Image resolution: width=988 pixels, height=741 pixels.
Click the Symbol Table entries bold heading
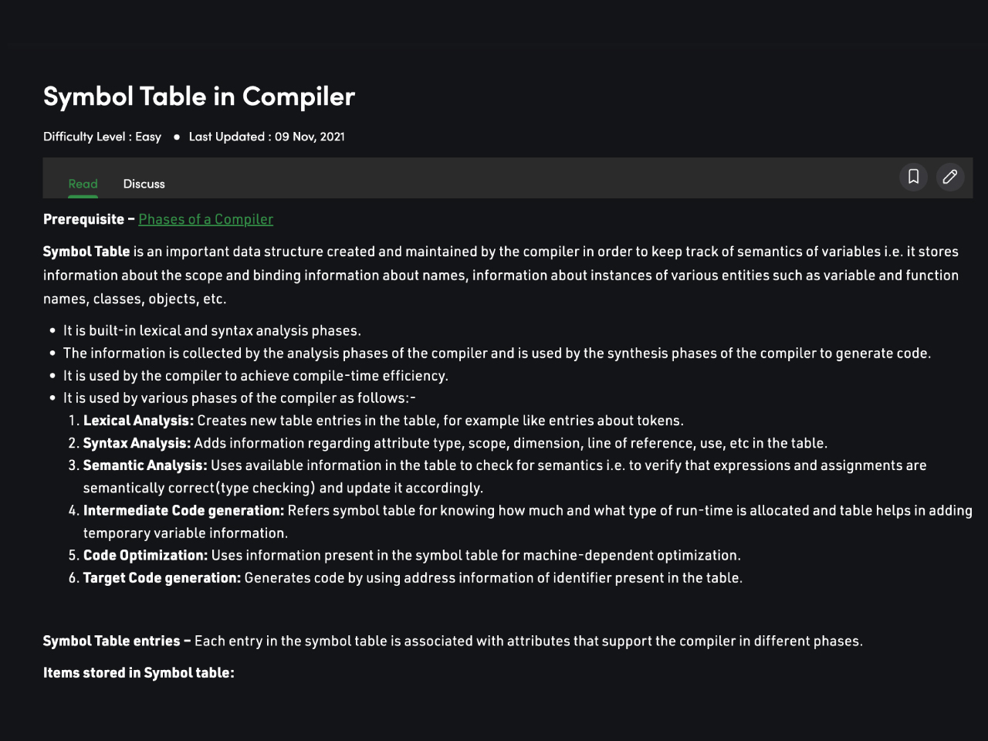point(117,641)
